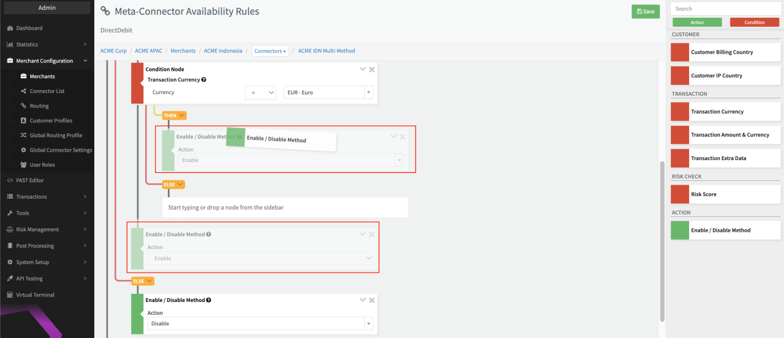784x338 pixels.
Task: Remove the Condition Node with its X icon
Action: (x=372, y=70)
